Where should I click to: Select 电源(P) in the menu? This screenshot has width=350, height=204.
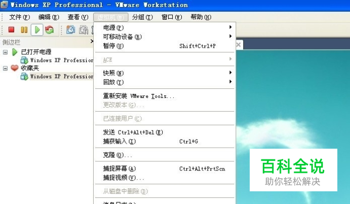[165, 28]
